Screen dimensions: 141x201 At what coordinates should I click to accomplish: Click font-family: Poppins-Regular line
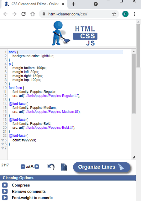click(x=34, y=92)
